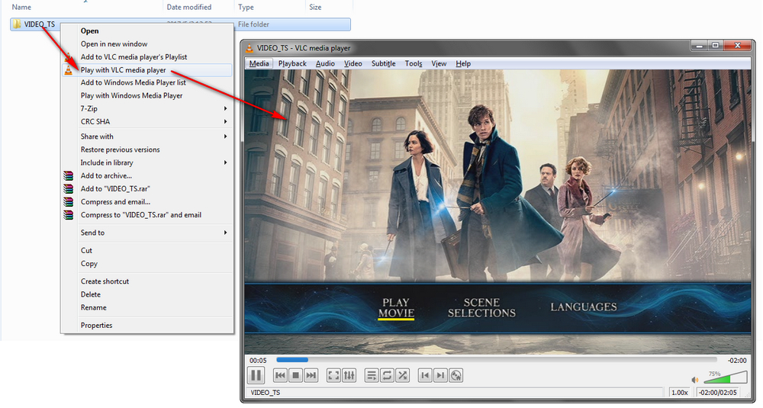Expand the Send to submenu
Viewport: 763px width, 408px height.
[147, 233]
